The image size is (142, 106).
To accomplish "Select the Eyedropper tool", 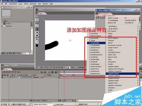I will click(37, 42).
